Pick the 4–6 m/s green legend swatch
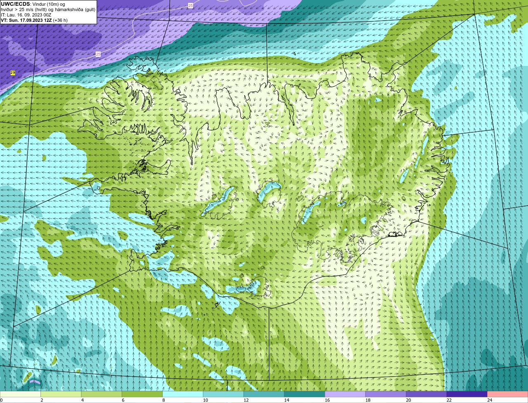Viewport: 528px width, 403px height. tap(101, 394)
